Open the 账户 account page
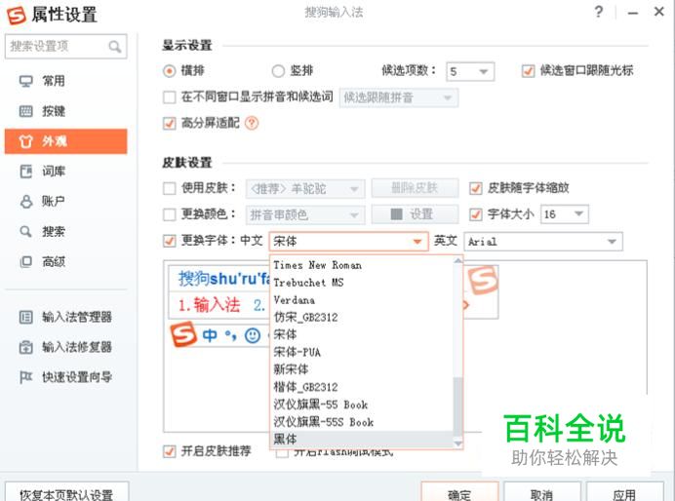This screenshot has height=501, width=675. [x=66, y=201]
